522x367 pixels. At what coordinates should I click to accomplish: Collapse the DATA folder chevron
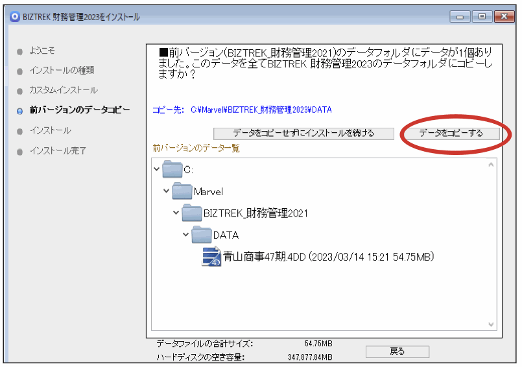[x=186, y=235]
